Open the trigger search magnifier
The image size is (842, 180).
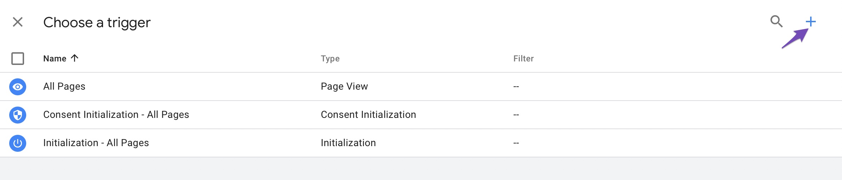pyautogui.click(x=776, y=22)
